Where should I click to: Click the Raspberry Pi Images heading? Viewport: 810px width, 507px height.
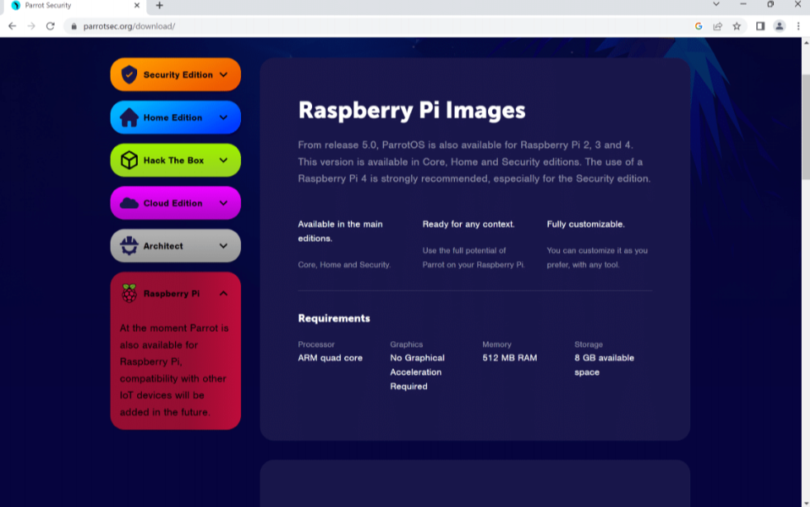click(412, 110)
